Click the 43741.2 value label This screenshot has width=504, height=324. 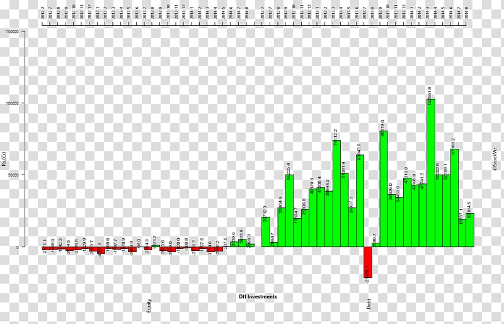[422, 181]
